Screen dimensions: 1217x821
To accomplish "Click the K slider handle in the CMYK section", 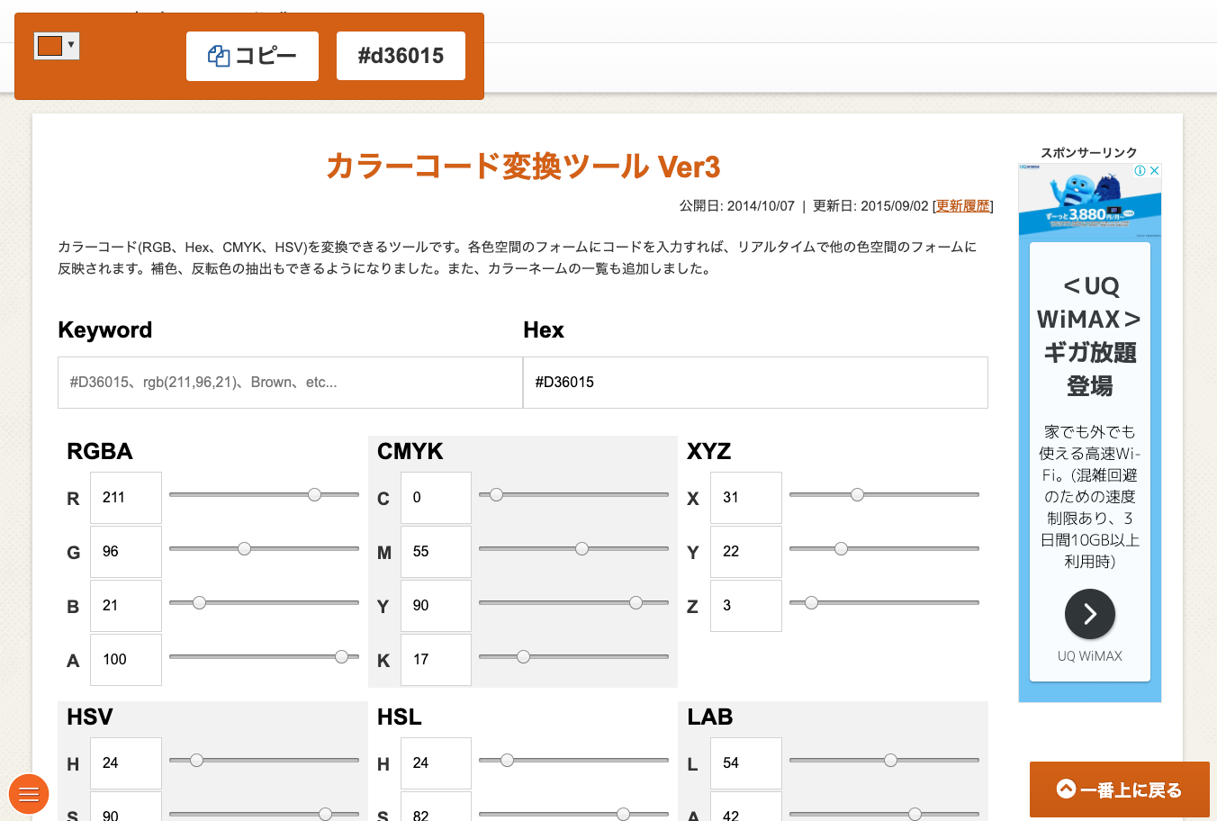I will (x=523, y=656).
